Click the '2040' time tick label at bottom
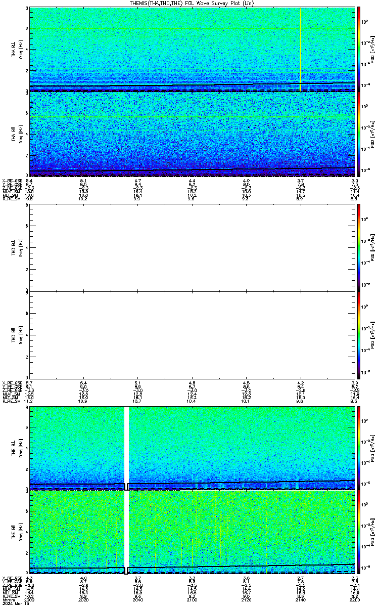This screenshot has width=379, height=607. [138, 599]
